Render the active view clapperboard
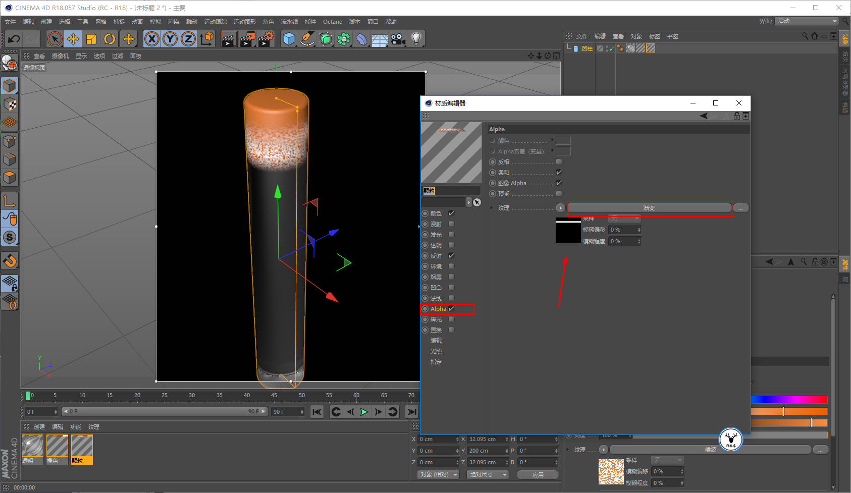The width and height of the screenshot is (851, 493). (x=229, y=39)
